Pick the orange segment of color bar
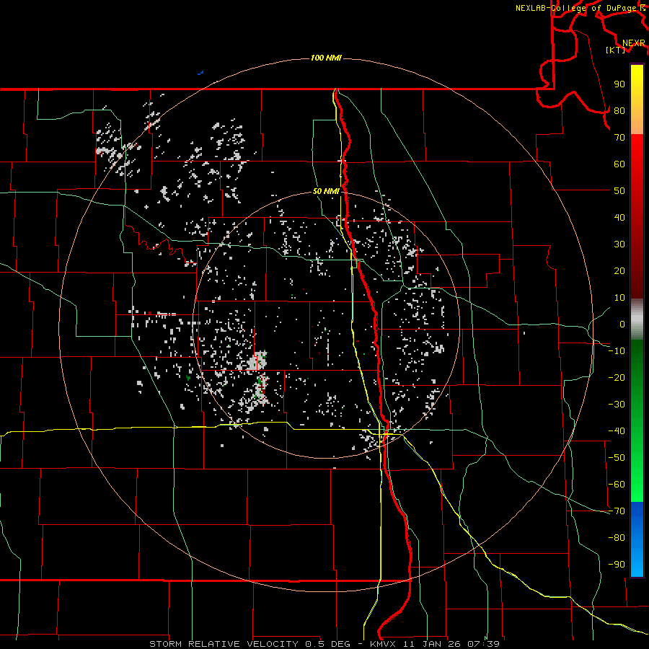The height and width of the screenshot is (649, 649). (637, 123)
